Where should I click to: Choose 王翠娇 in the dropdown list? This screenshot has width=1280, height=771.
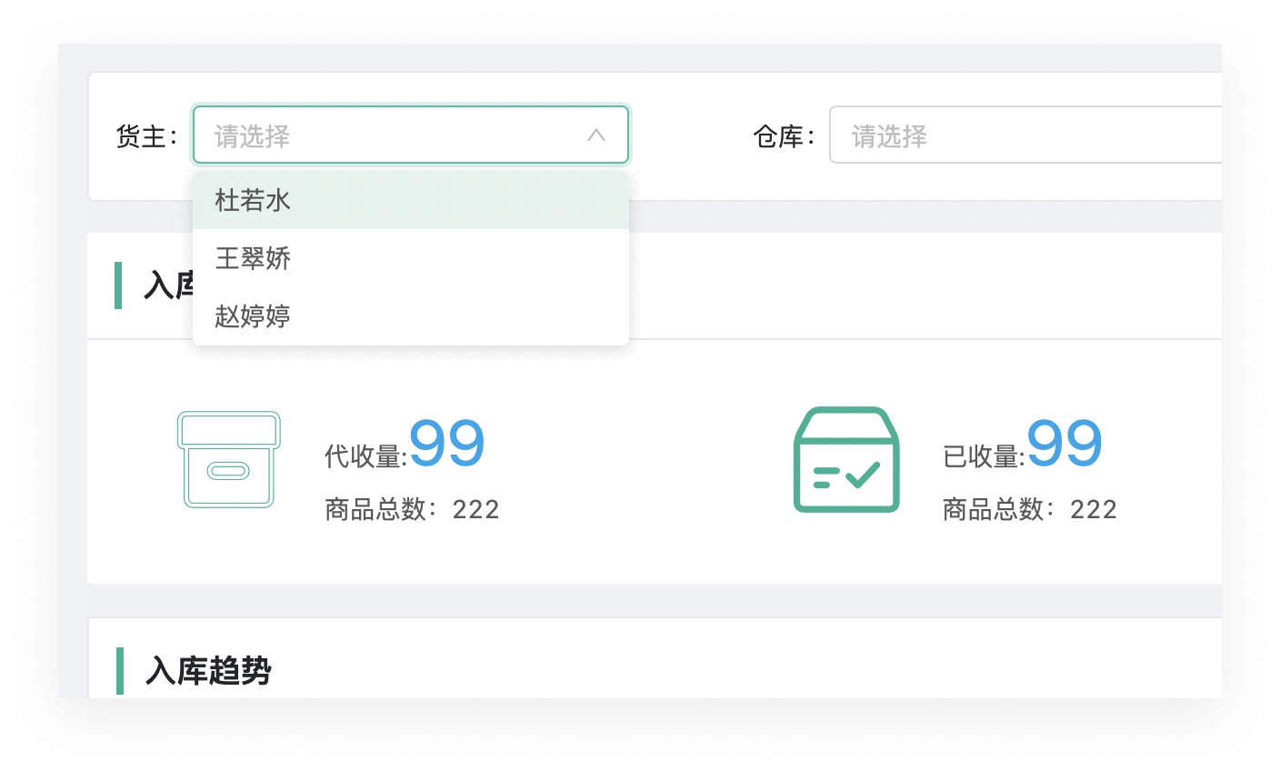tap(411, 258)
